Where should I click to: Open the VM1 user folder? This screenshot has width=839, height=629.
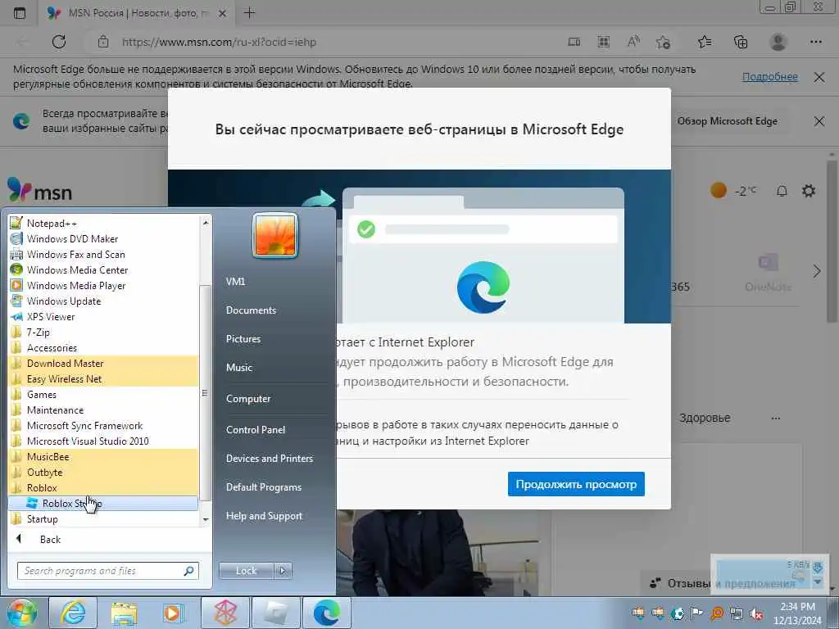235,282
